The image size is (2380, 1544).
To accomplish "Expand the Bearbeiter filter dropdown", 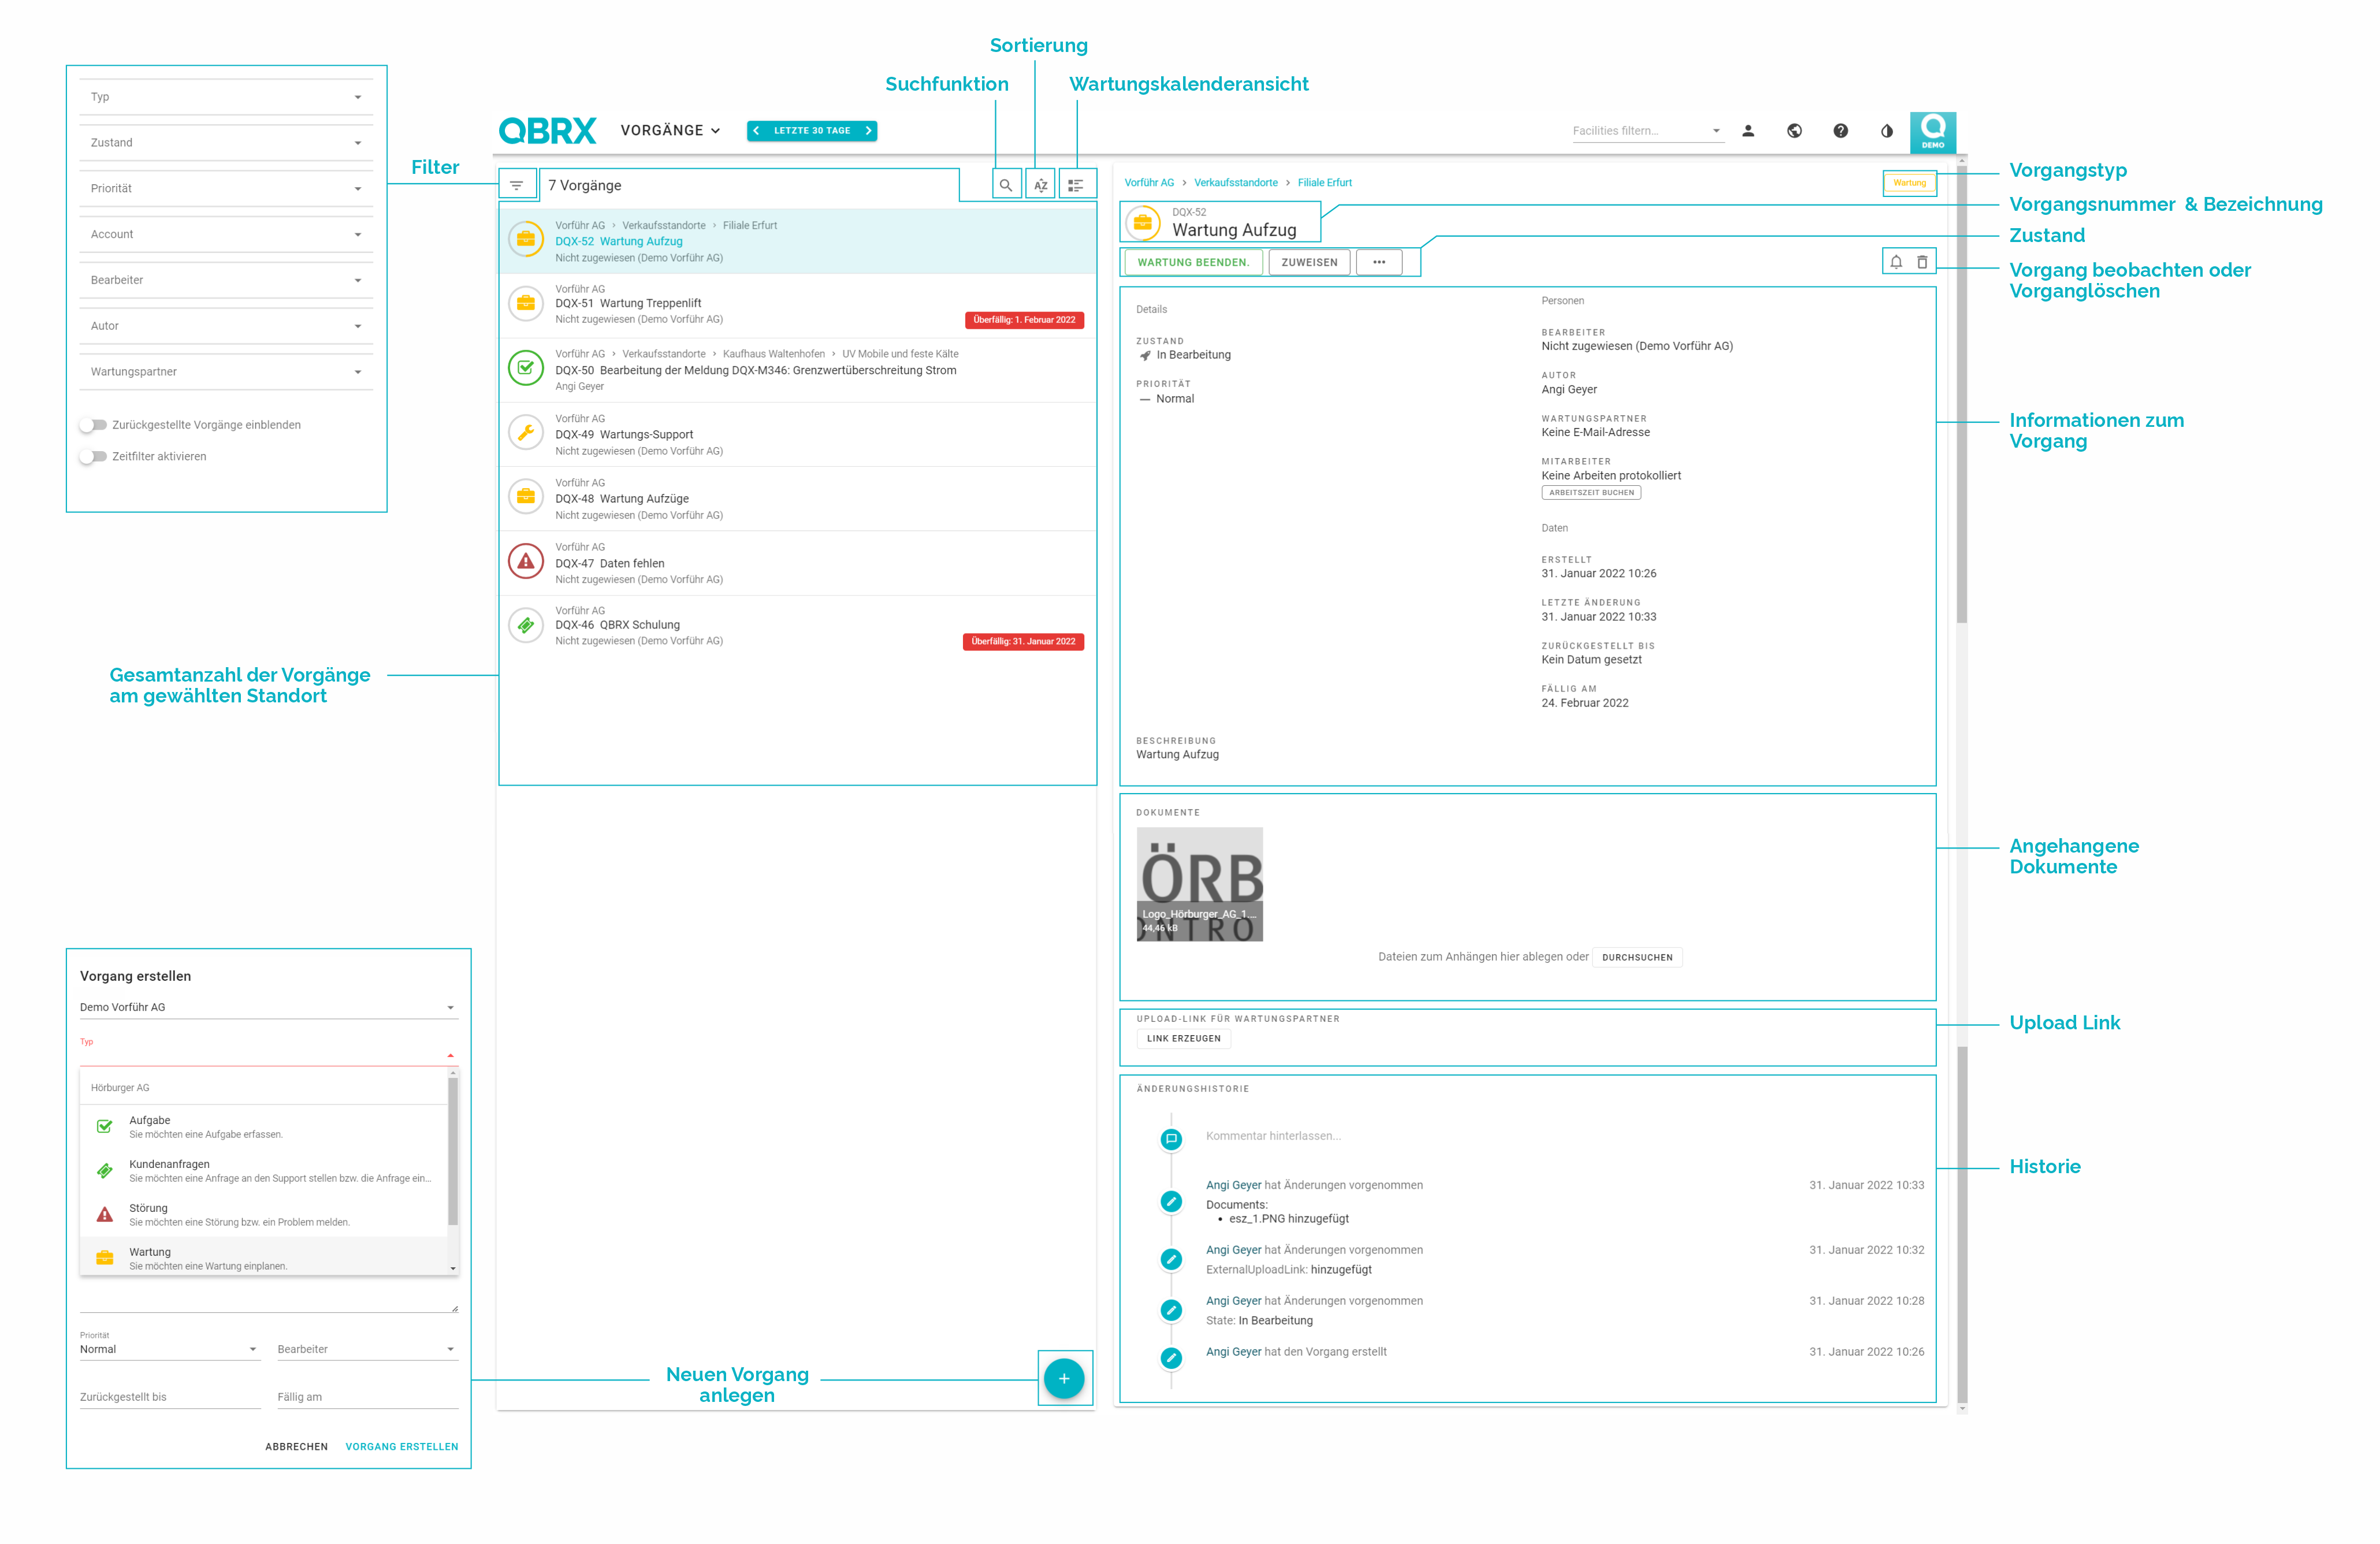I will pyautogui.click(x=226, y=281).
